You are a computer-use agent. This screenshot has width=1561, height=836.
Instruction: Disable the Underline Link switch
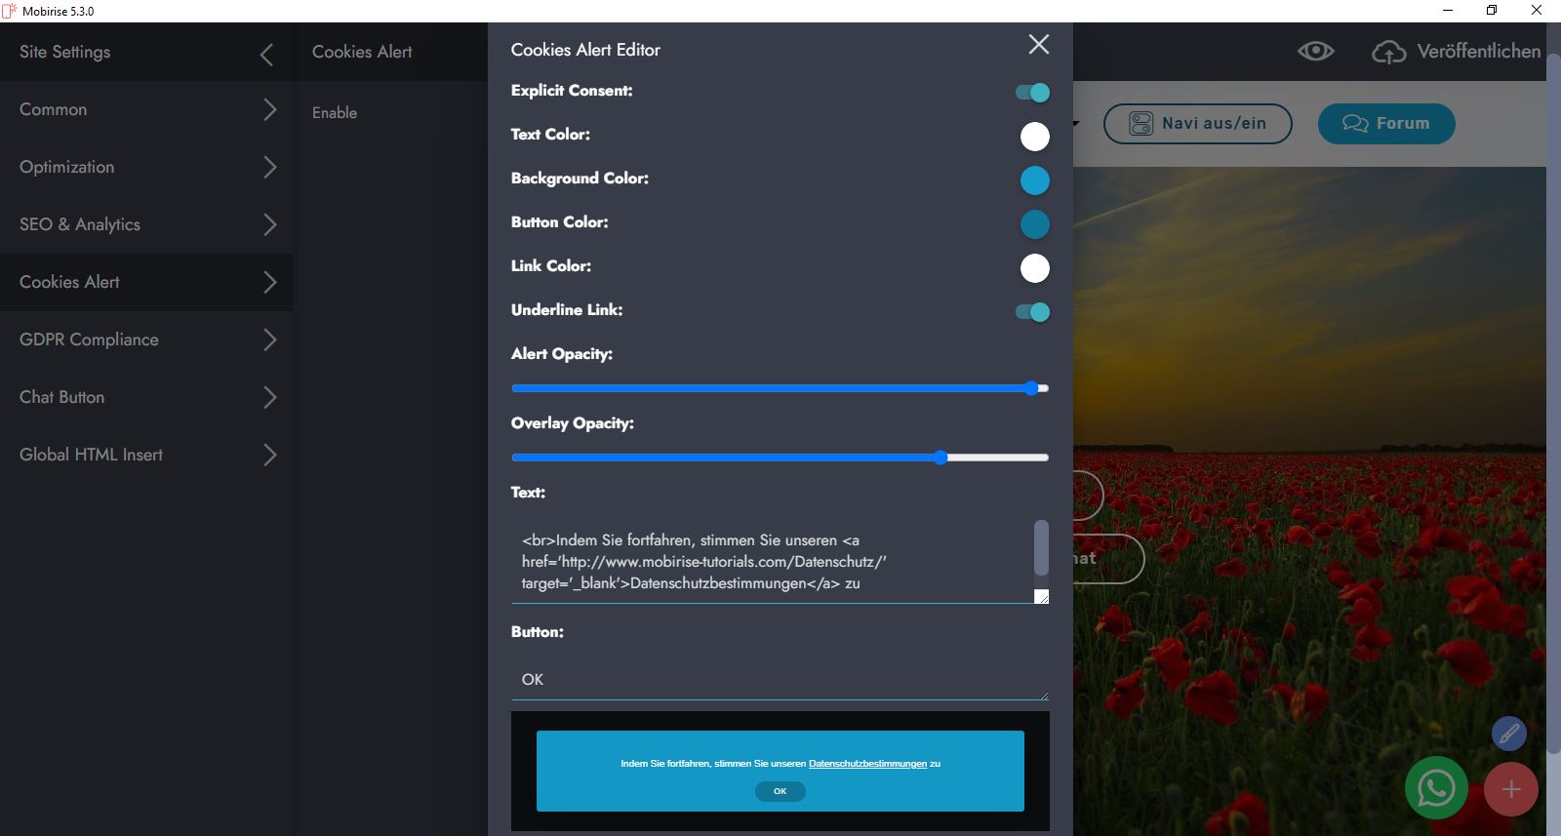[1032, 312]
